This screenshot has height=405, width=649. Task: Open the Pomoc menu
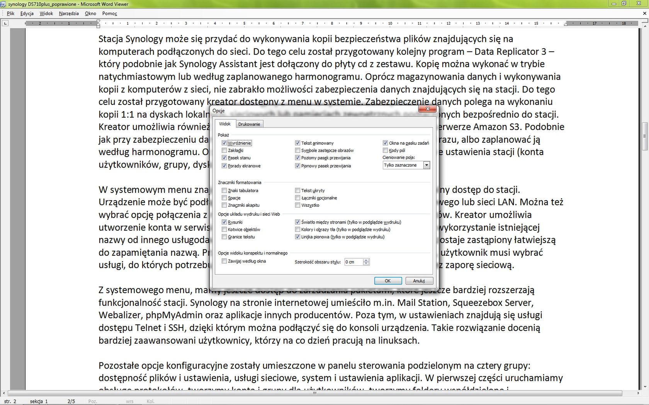click(x=110, y=13)
